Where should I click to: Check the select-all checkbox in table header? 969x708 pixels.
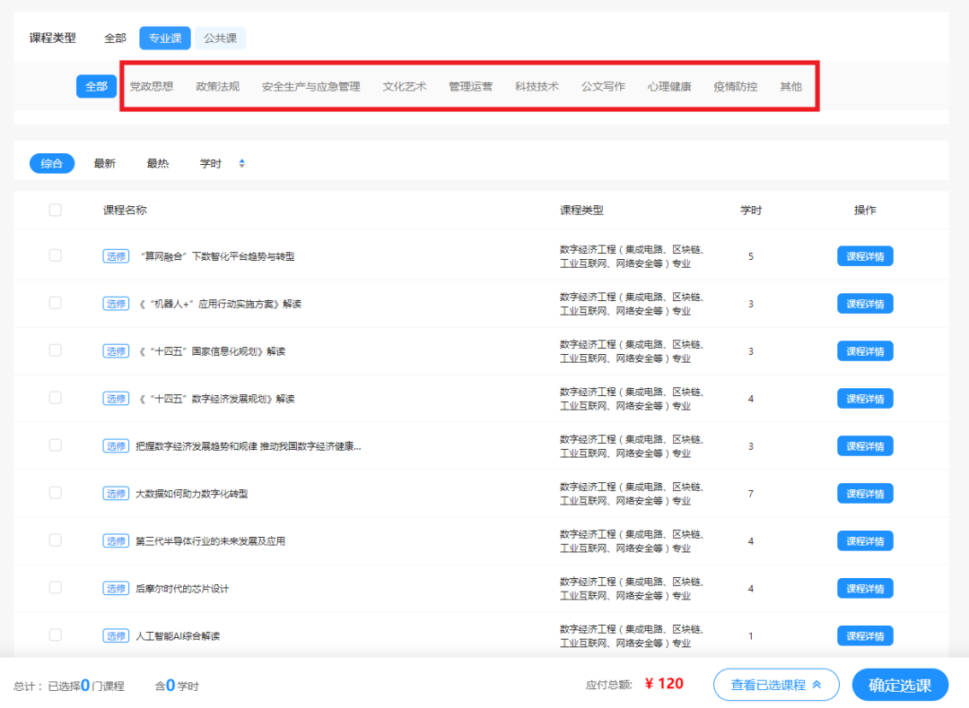click(55, 210)
